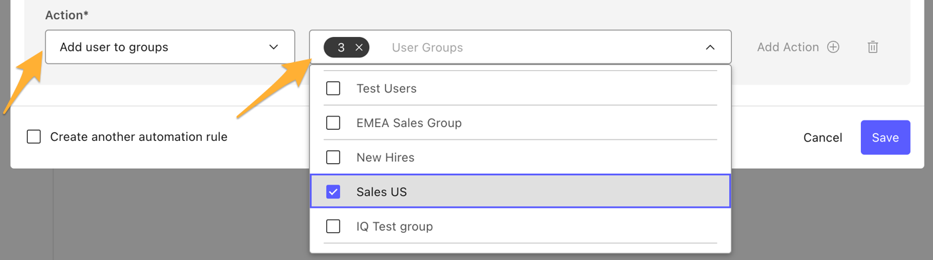Image resolution: width=933 pixels, height=260 pixels.
Task: Select the IQ Test group checkbox
Action: (x=333, y=226)
